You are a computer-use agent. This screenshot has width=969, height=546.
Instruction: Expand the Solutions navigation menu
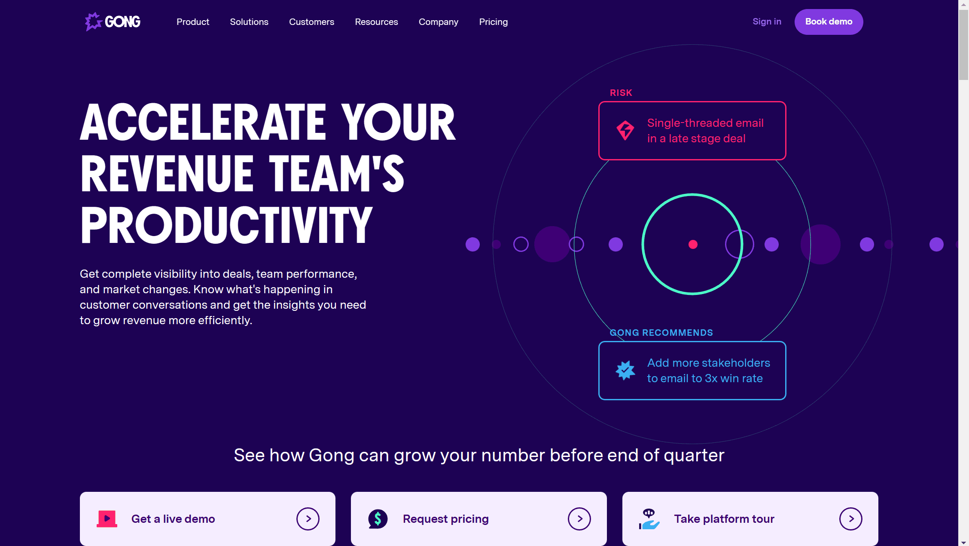click(249, 22)
